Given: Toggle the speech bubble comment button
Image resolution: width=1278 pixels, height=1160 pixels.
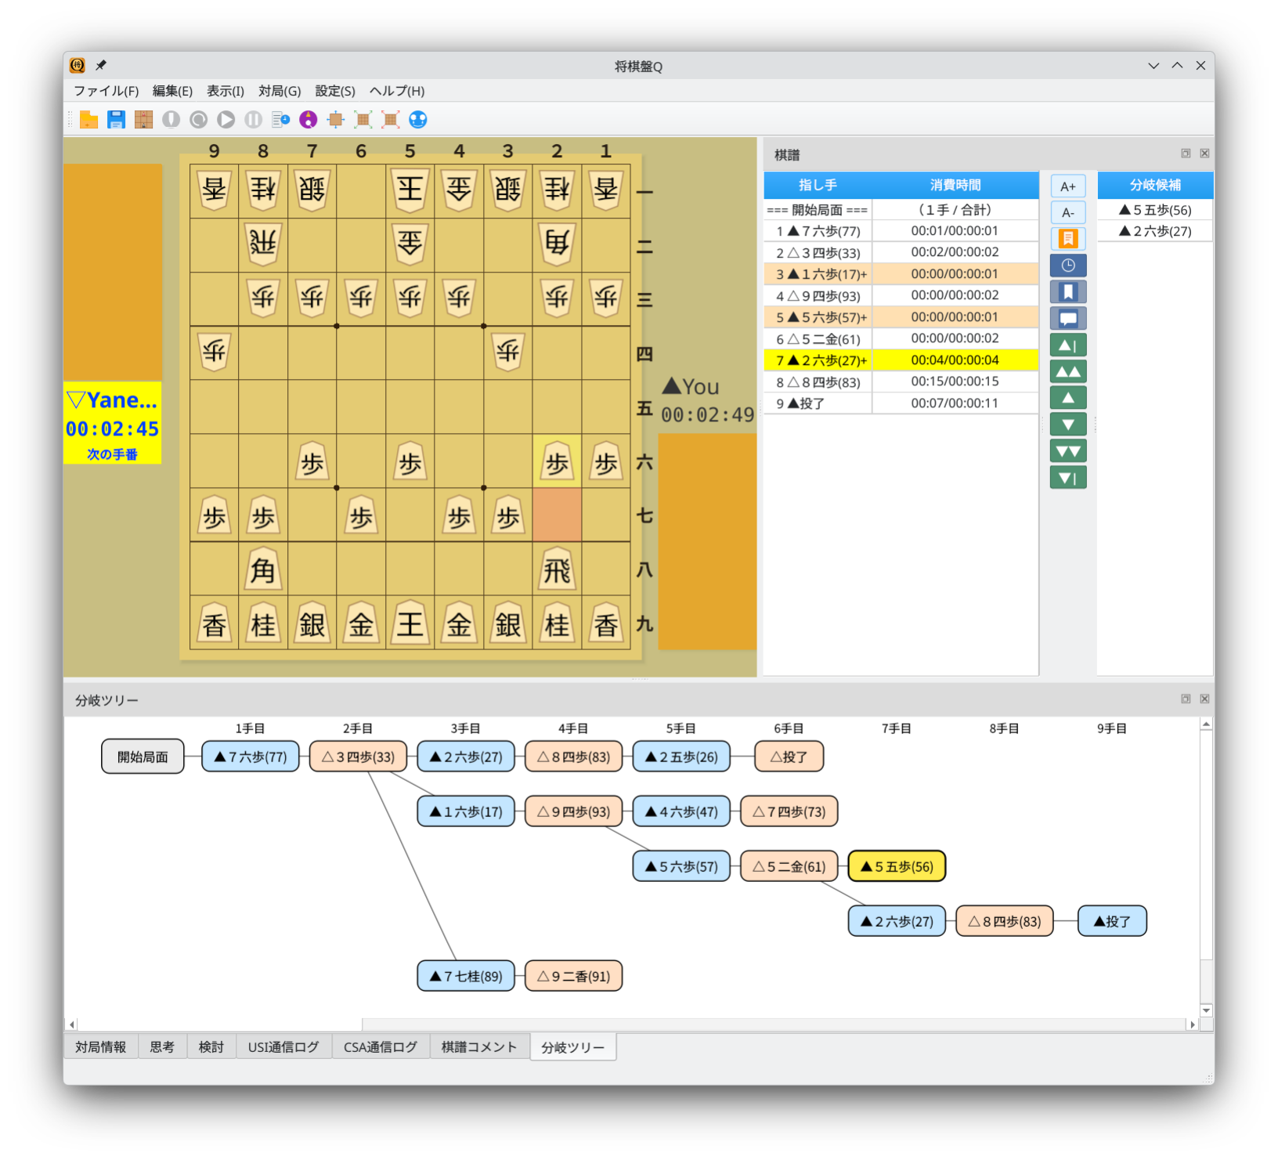Looking at the screenshot, I should pyautogui.click(x=1067, y=319).
